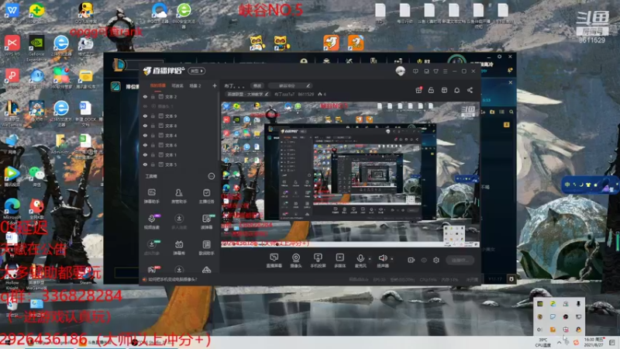Open system tray overflow arrow
The width and height of the screenshot is (620, 349).
(559, 342)
